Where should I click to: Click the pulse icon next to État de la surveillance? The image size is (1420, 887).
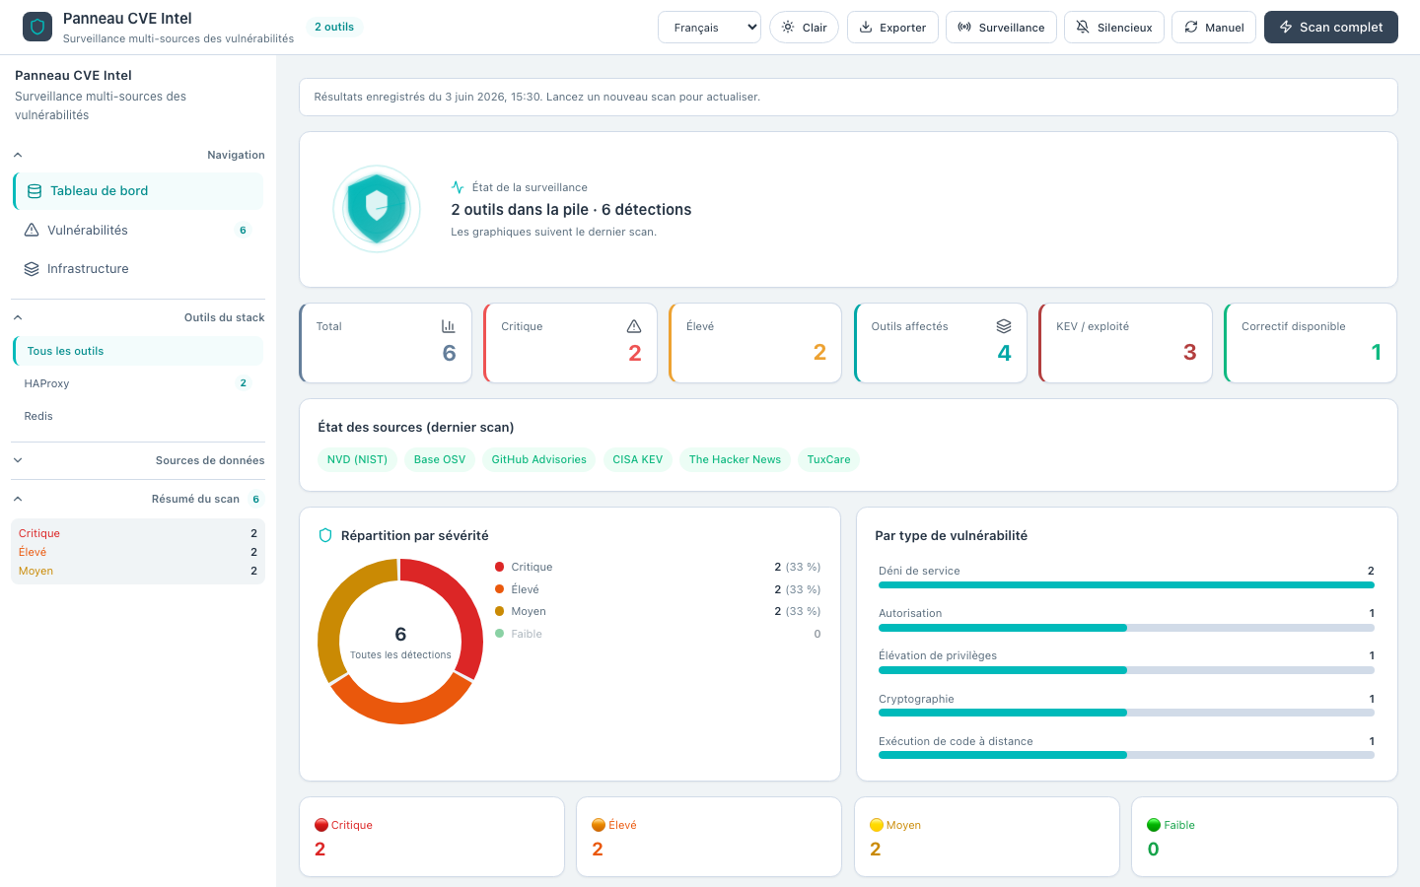(x=458, y=187)
